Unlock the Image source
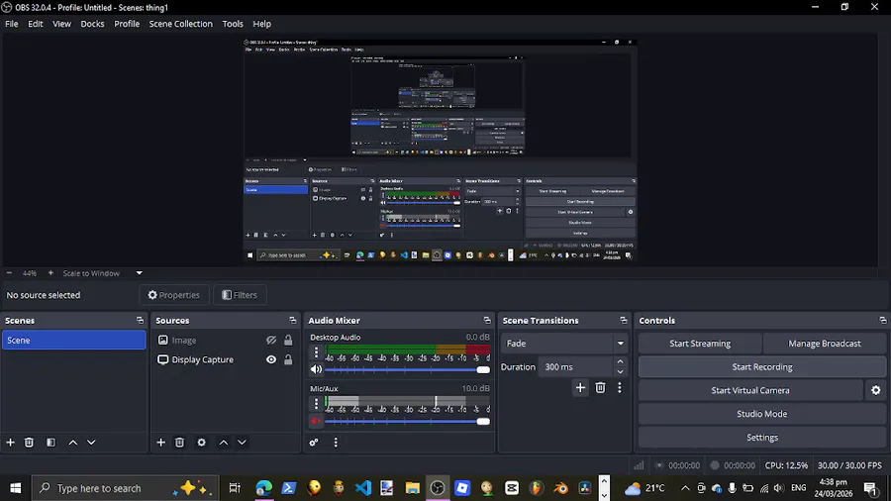This screenshot has height=501, width=891. coord(288,341)
